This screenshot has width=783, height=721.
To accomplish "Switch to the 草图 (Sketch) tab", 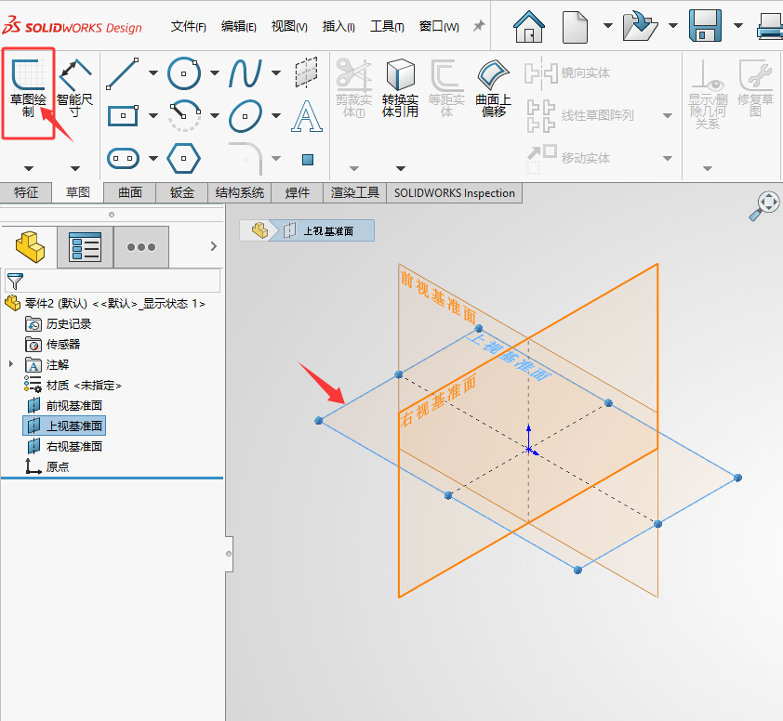I will [78, 192].
